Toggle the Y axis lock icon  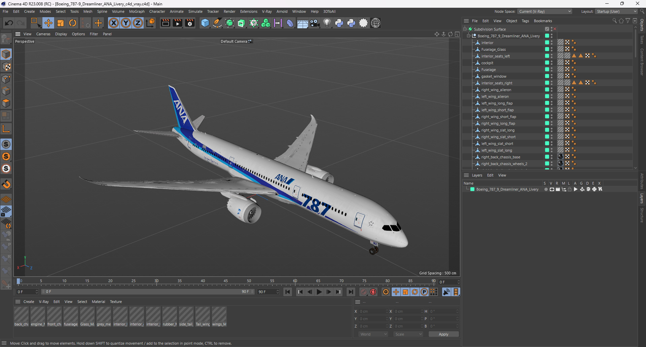click(x=126, y=23)
